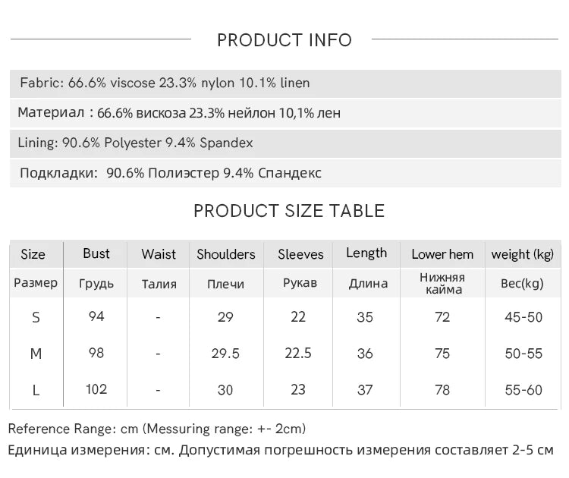Click the PRODUCT SIZE TABLE heading
The image size is (569, 478).
click(289, 211)
